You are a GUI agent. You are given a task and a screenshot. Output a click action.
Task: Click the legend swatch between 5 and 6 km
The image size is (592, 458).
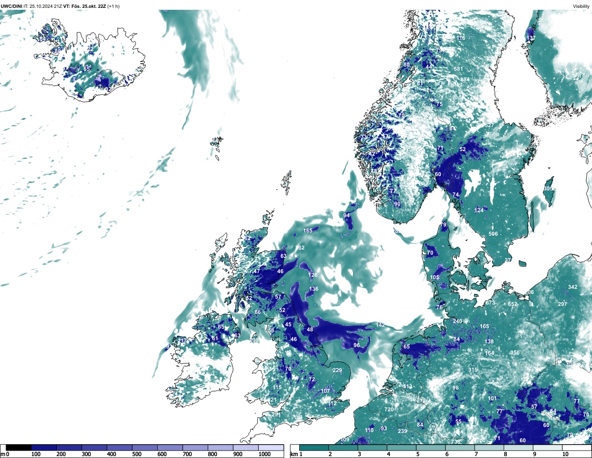click(x=431, y=447)
